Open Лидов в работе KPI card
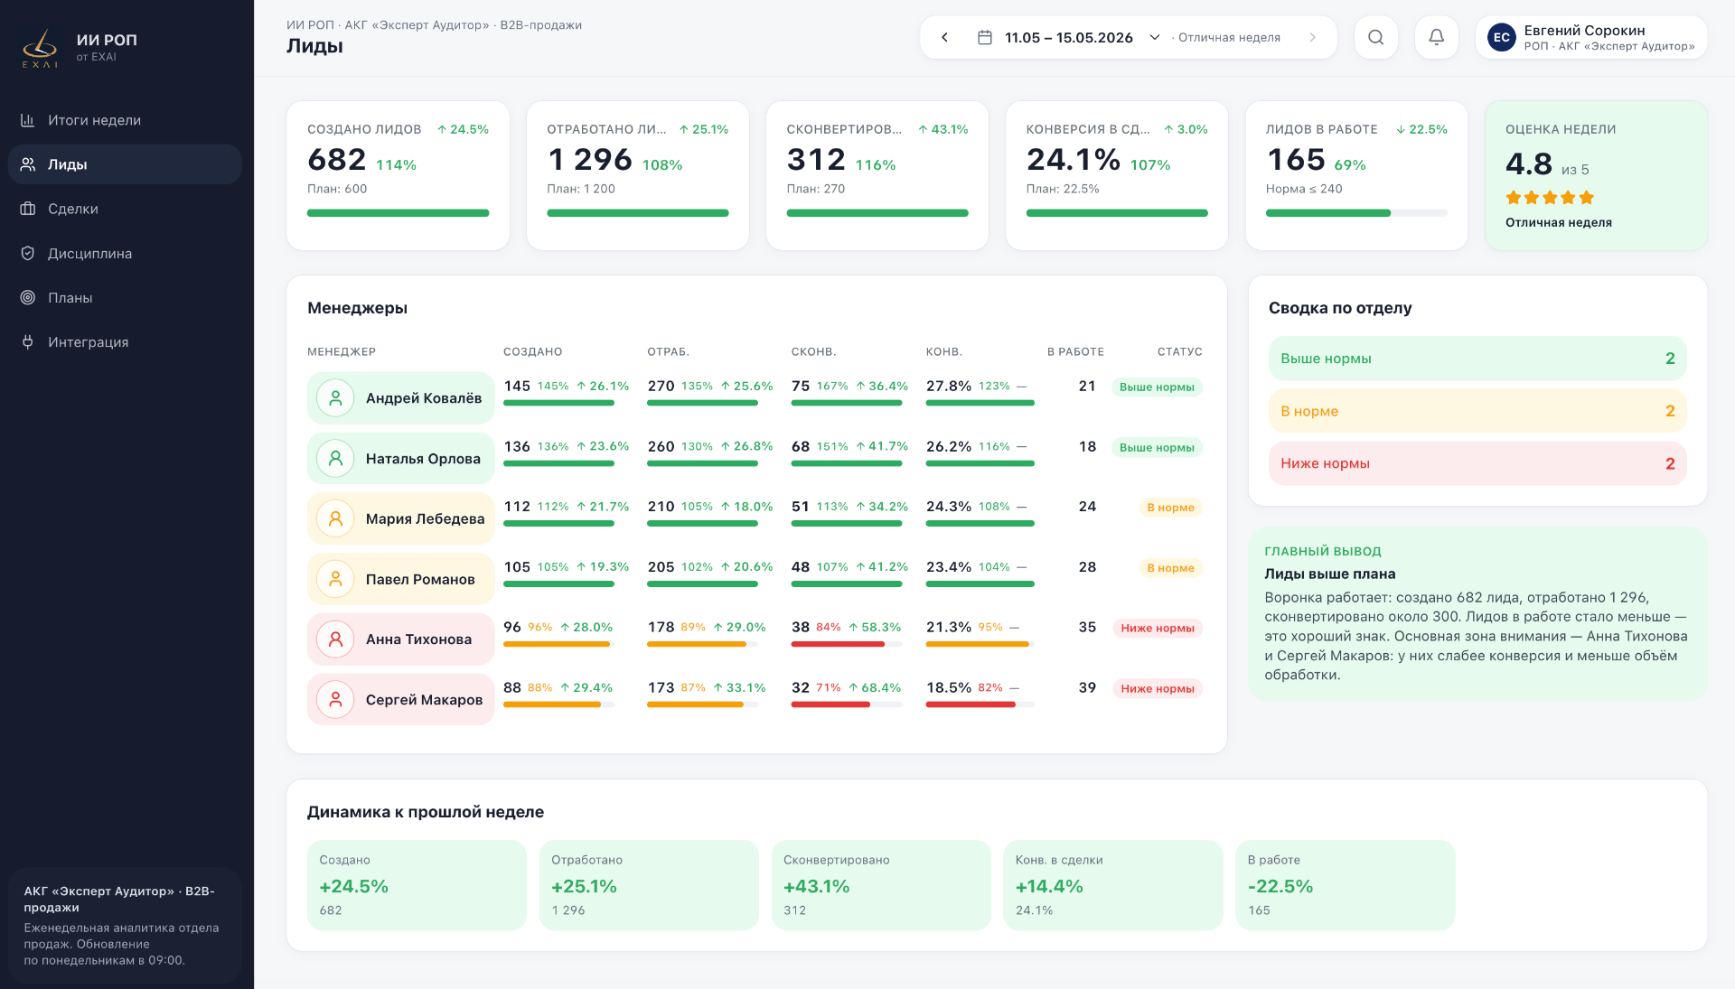This screenshot has height=989, width=1735. pyautogui.click(x=1356, y=175)
